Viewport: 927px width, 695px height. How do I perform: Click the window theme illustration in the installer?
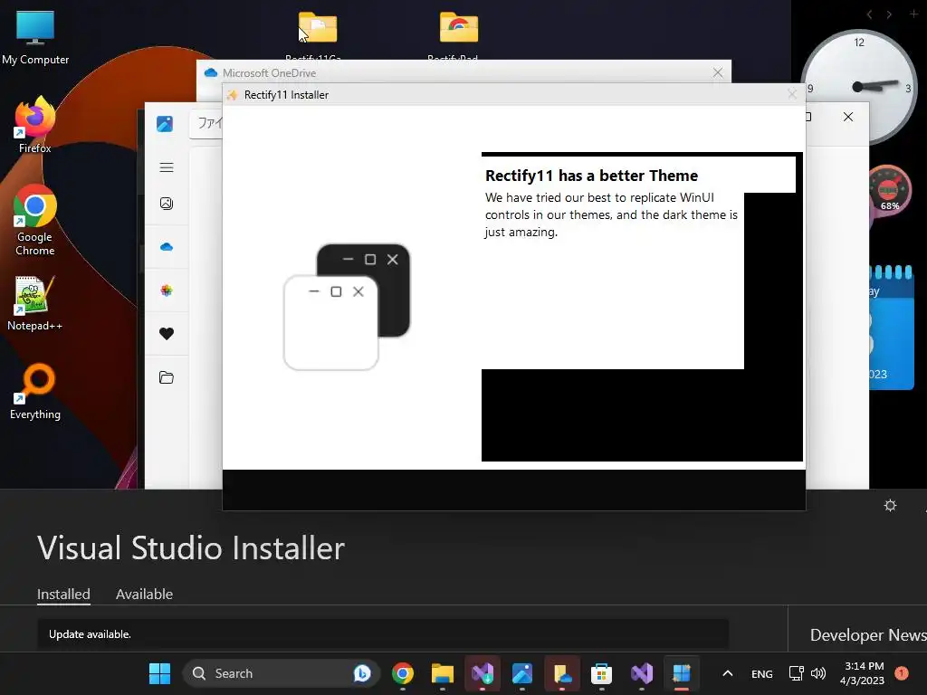click(x=347, y=307)
